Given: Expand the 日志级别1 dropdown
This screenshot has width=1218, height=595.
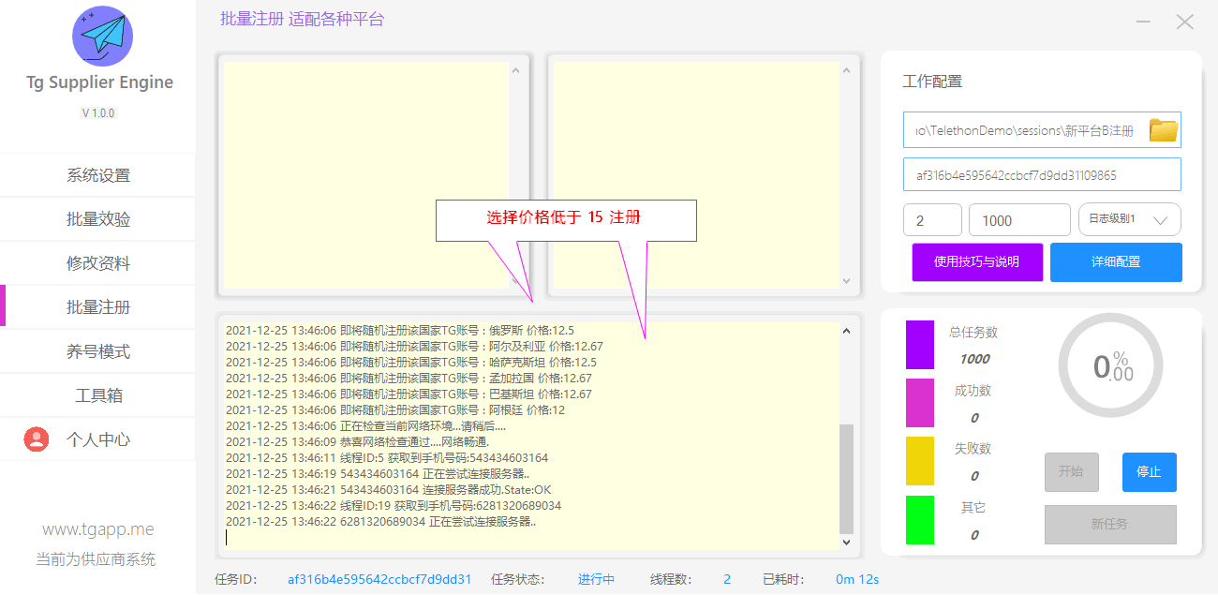Looking at the screenshot, I should 1129,219.
